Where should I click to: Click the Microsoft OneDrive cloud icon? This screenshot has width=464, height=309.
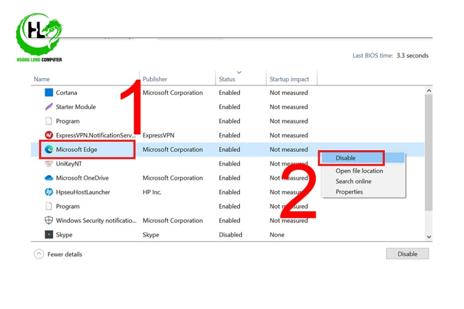[49, 178]
